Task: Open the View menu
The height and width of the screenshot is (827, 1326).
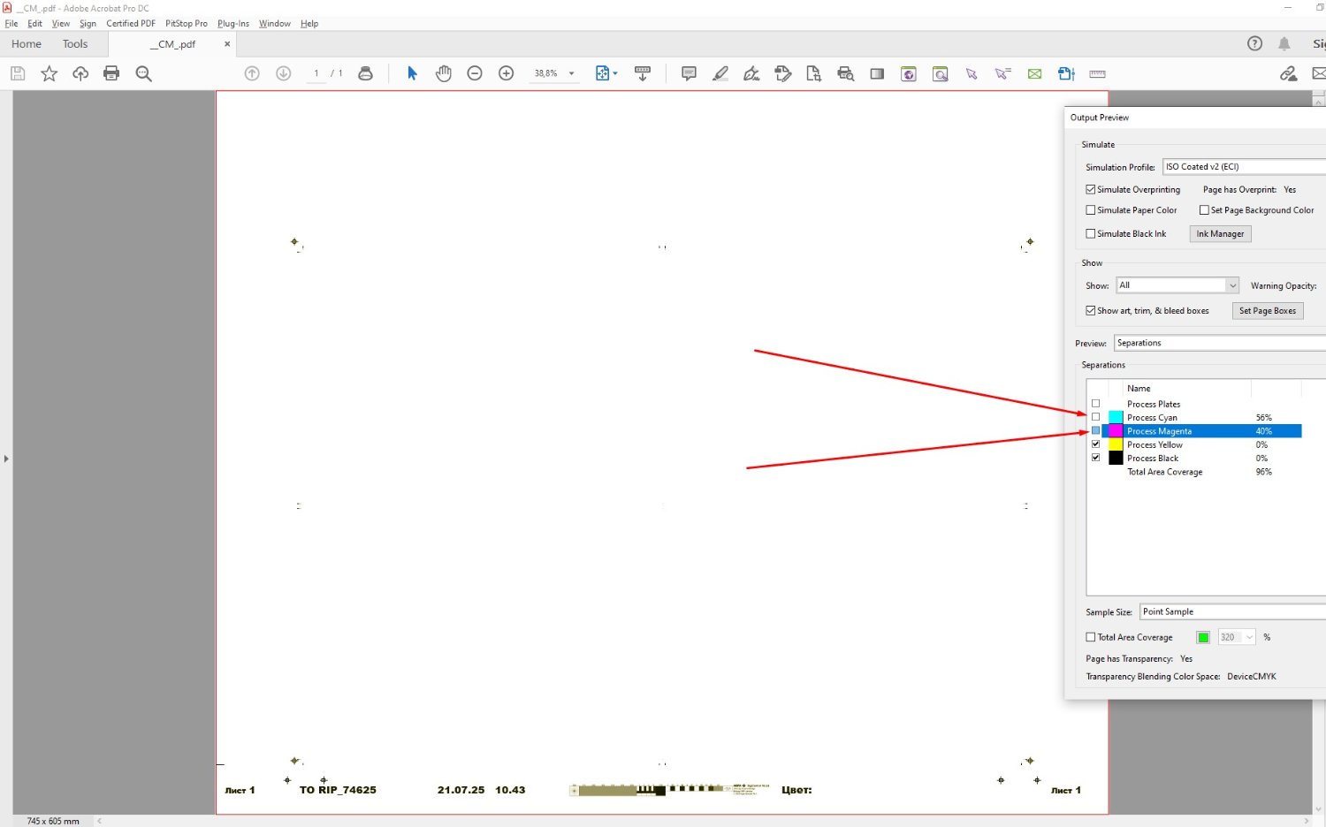Action: (x=61, y=24)
